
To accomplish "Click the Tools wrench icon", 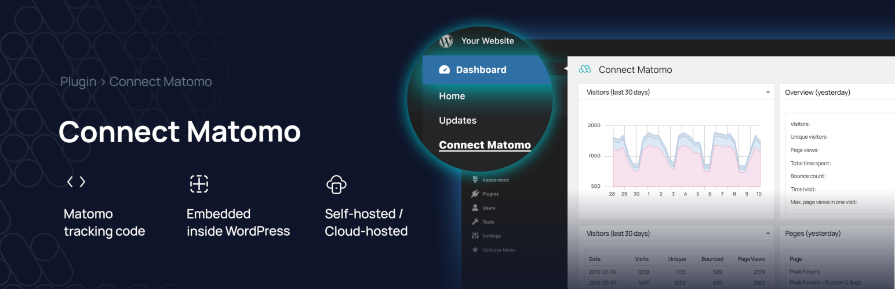I will pos(475,221).
